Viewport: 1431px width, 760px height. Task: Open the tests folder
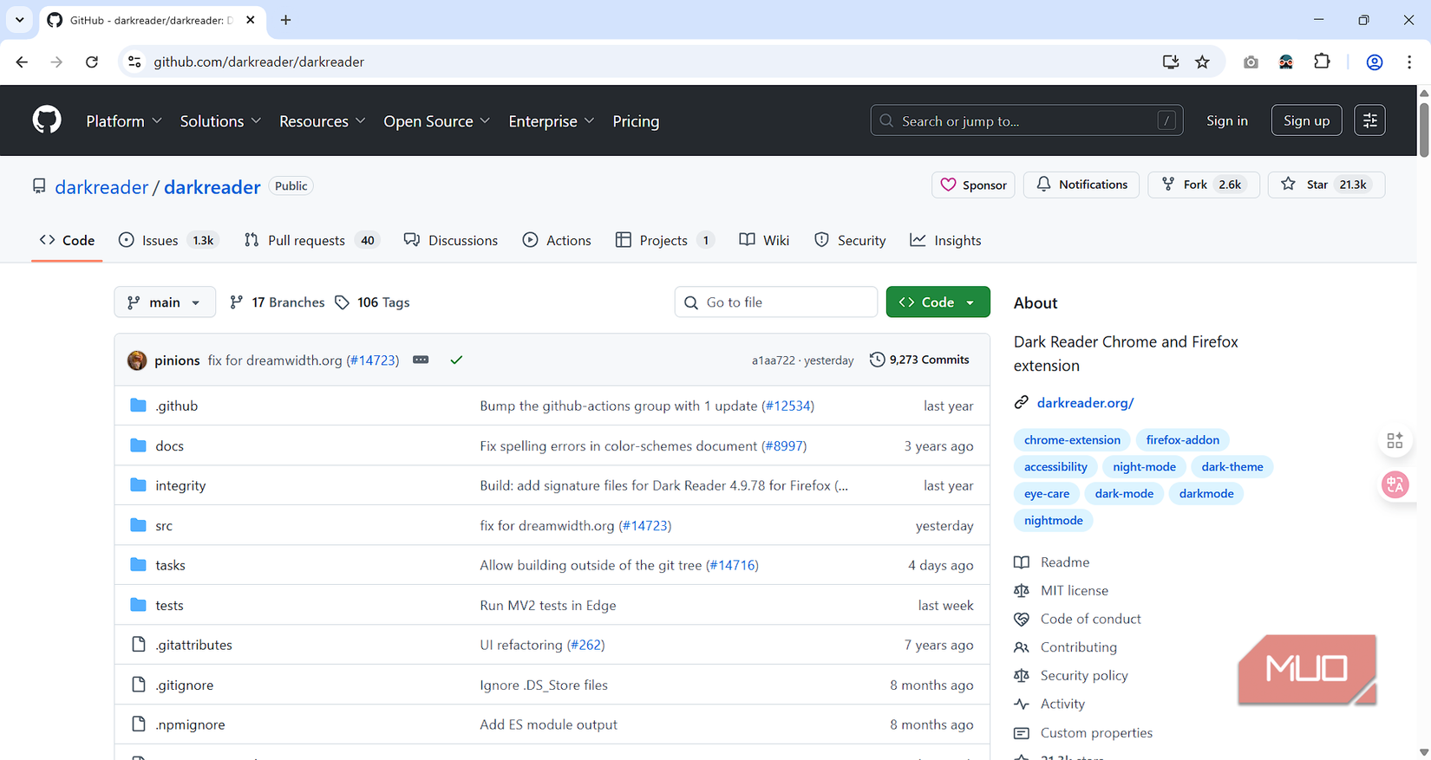pyautogui.click(x=169, y=605)
